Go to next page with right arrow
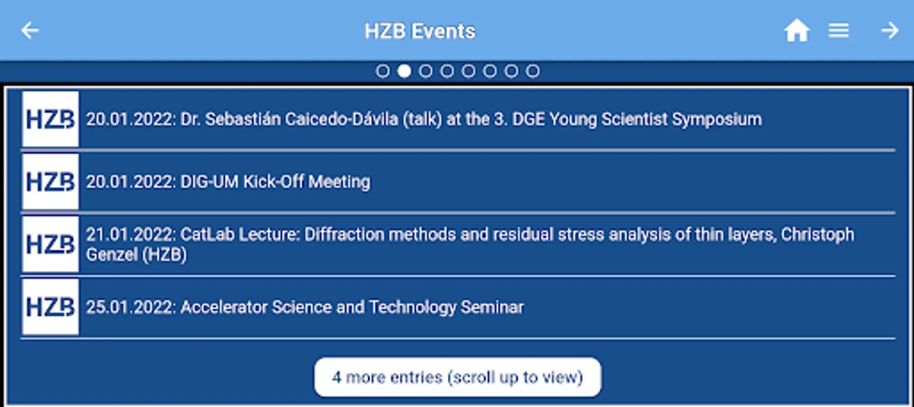Viewport: 914px width, 407px height. [890, 31]
